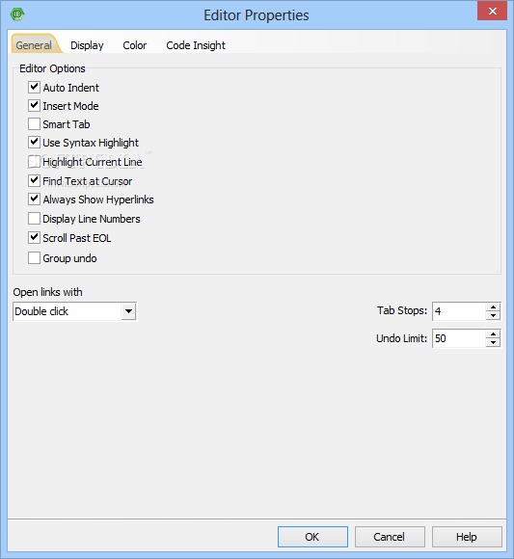Open the Code Insight tab
514x559 pixels.
point(196,45)
